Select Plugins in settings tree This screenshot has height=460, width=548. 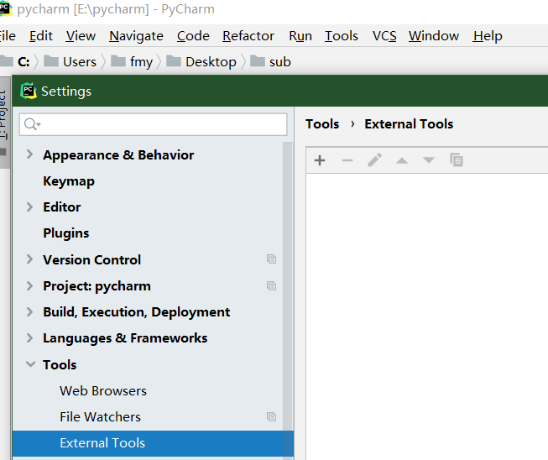(66, 233)
